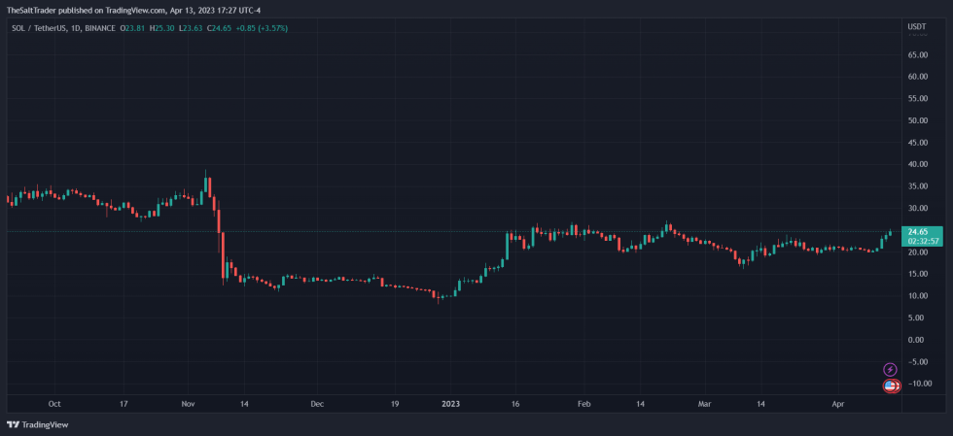Click the 40.00 level on the price scale
This screenshot has width=953, height=436.
coord(916,164)
